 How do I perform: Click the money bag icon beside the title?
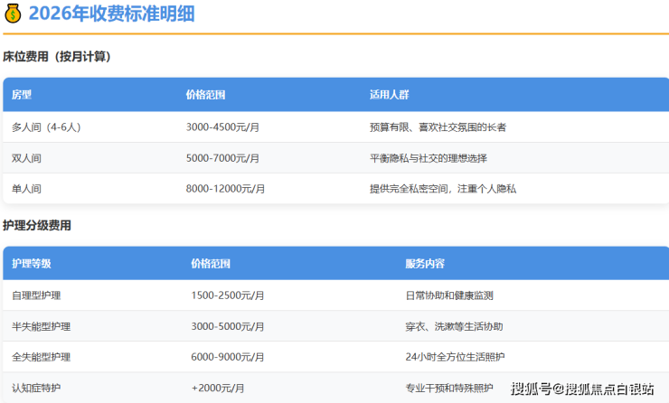14,14
